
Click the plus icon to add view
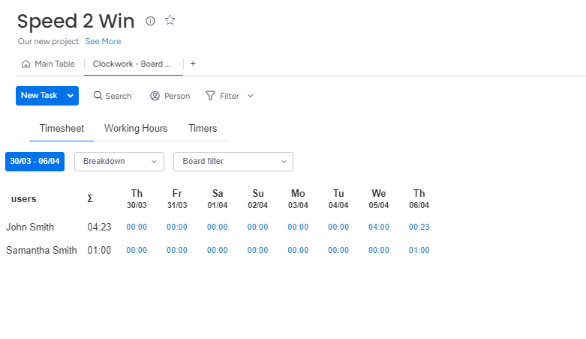193,64
